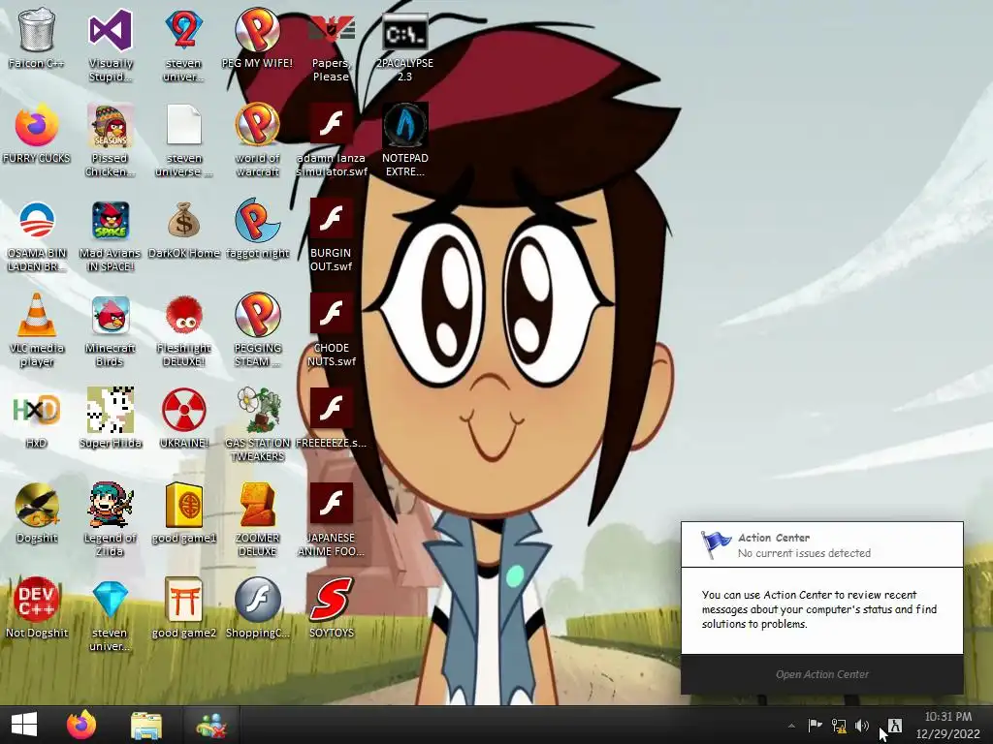Launch VLC media player from desktop
The width and height of the screenshot is (993, 744).
click(x=36, y=315)
